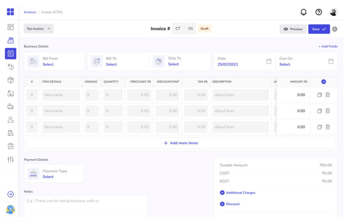347x221 pixels.
Task: Open the Tax invoice type dropdown
Action: 39,28
